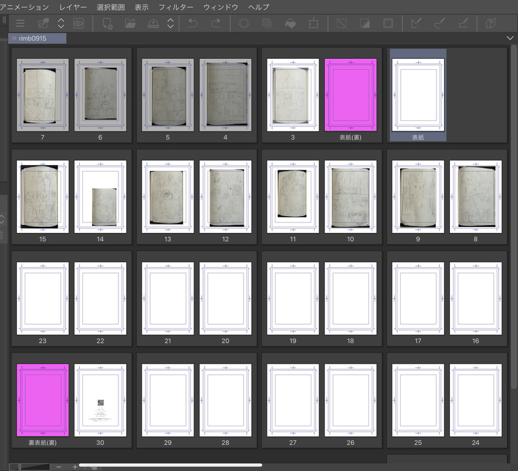The image size is (518, 471).
Task: Select page 10 thumbnail
Action: click(x=350, y=197)
